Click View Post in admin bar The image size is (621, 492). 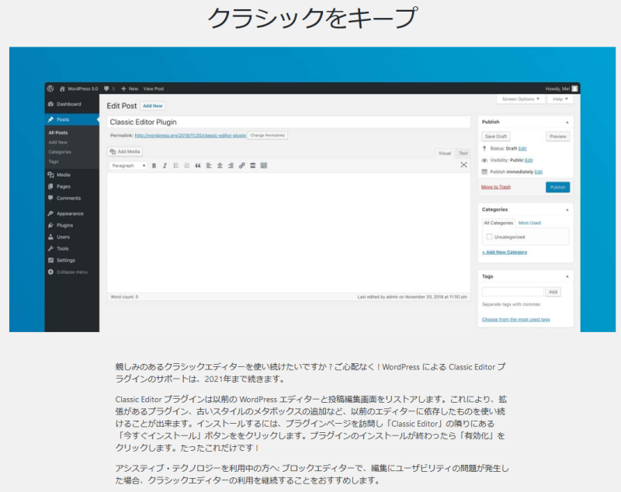154,88
